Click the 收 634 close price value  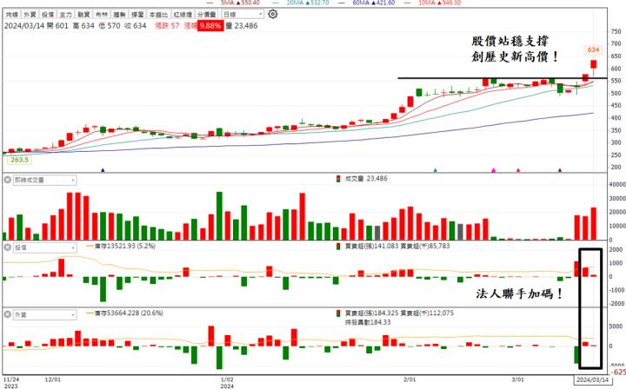[x=136, y=26]
